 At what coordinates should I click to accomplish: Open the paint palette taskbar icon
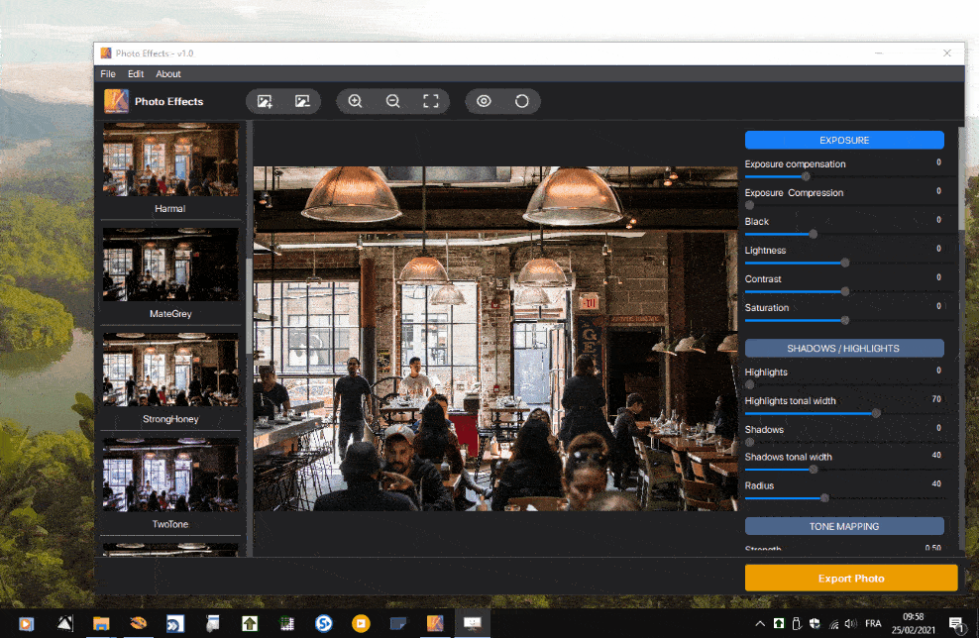pyautogui.click(x=138, y=623)
